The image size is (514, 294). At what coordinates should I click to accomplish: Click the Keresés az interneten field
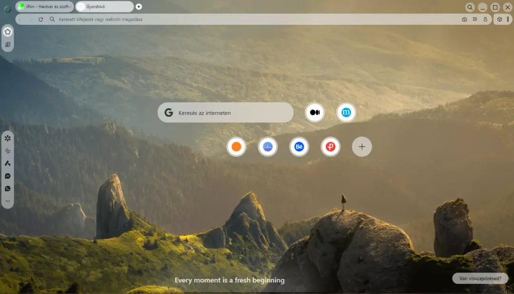pos(226,112)
